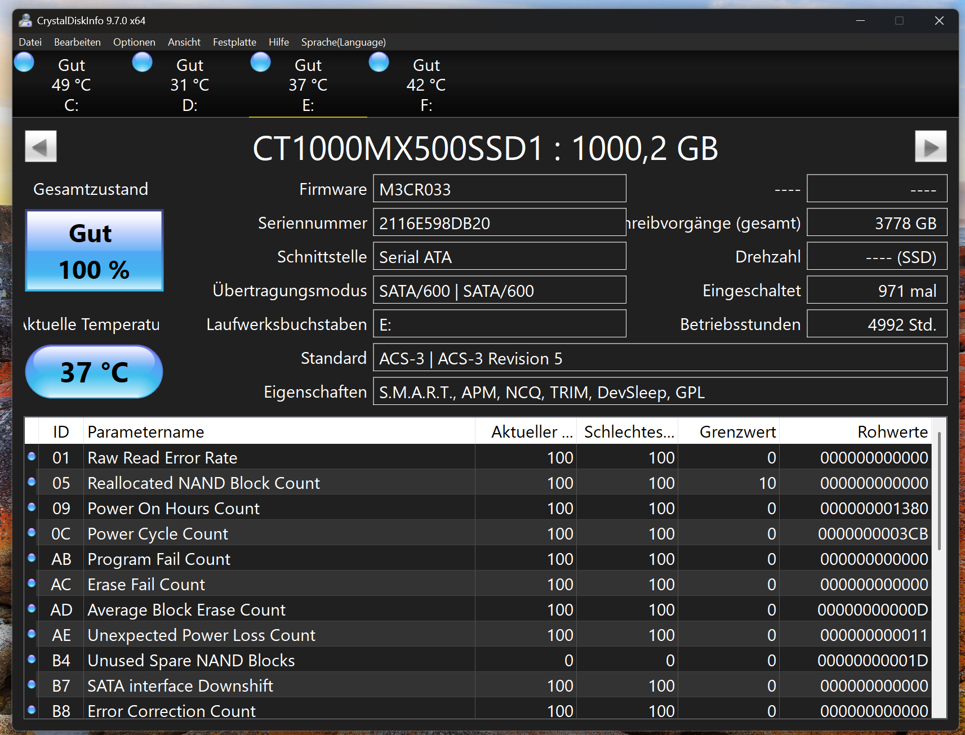Click the Übertragungsmodus field SATA/600
The height and width of the screenshot is (735, 965).
[500, 290]
